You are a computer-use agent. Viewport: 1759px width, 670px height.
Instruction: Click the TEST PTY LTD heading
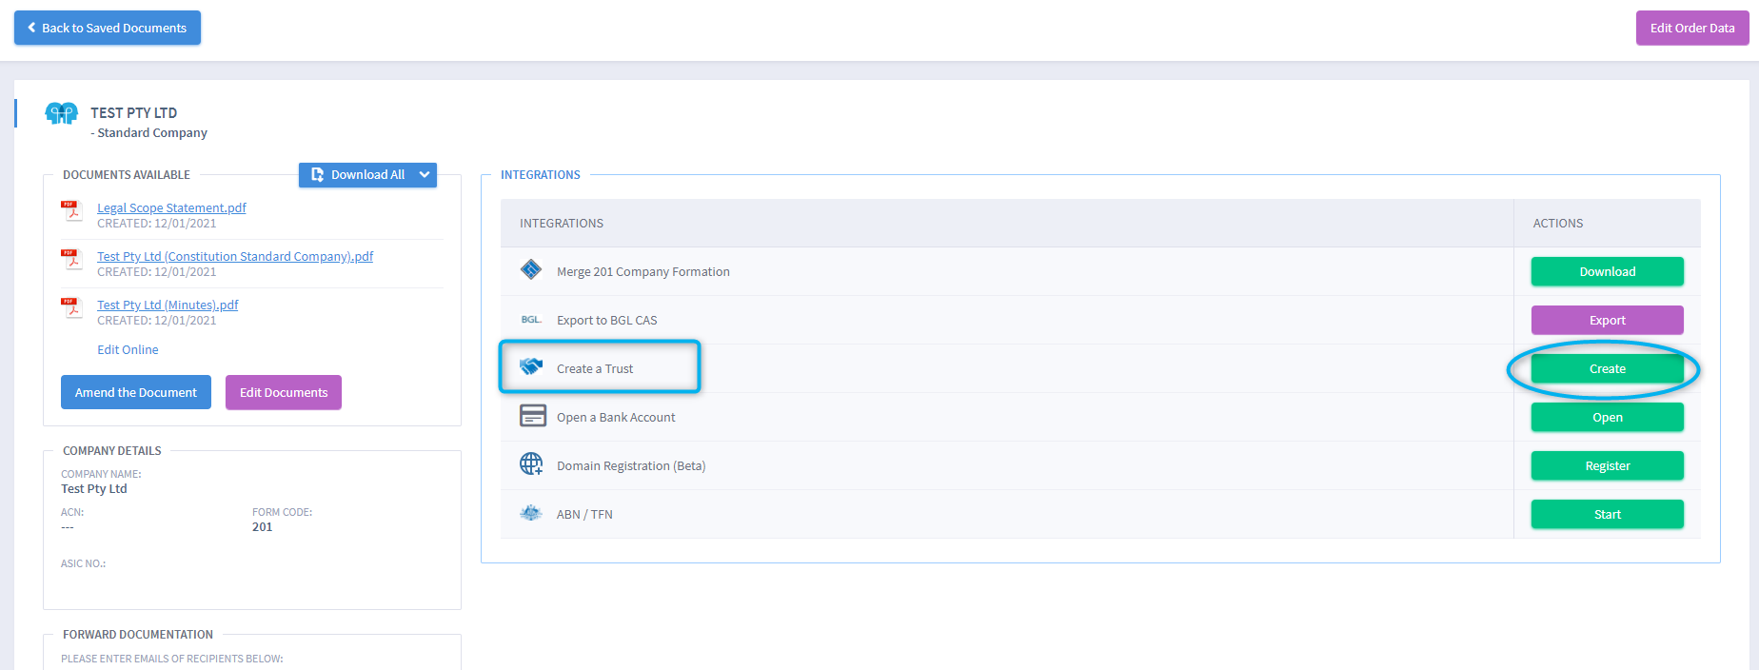[134, 112]
